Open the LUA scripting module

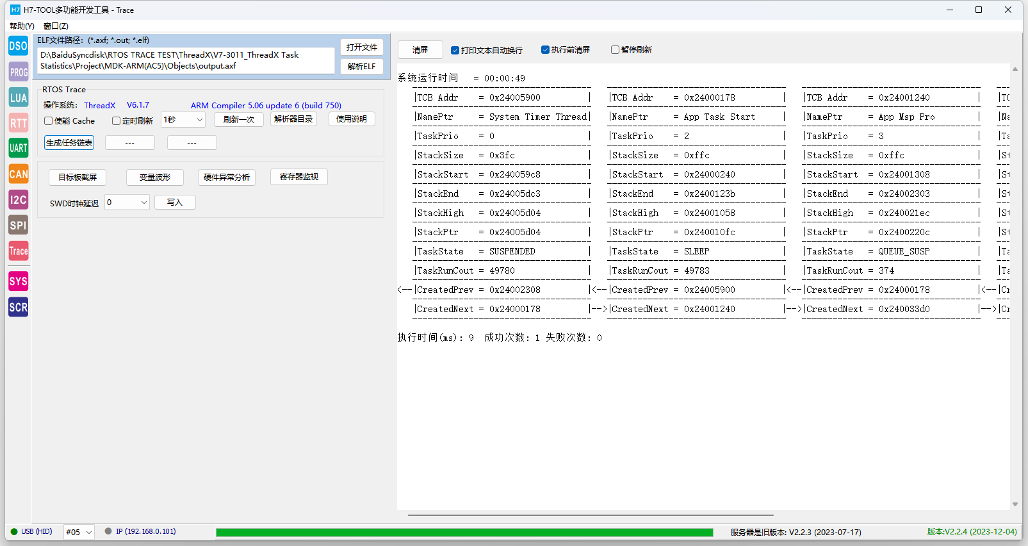tap(18, 97)
